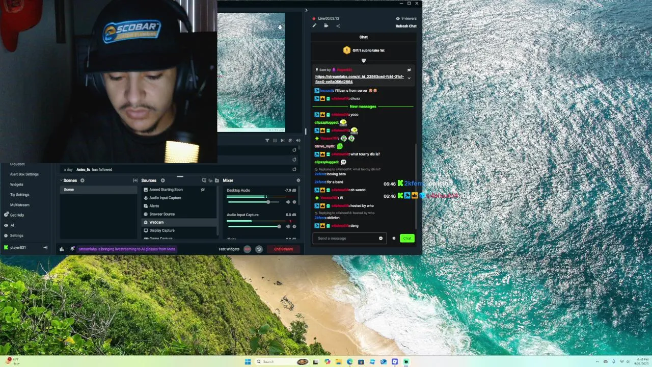The width and height of the screenshot is (652, 367).
Task: Open Tip Settings in the sidebar
Action: pyautogui.click(x=19, y=195)
